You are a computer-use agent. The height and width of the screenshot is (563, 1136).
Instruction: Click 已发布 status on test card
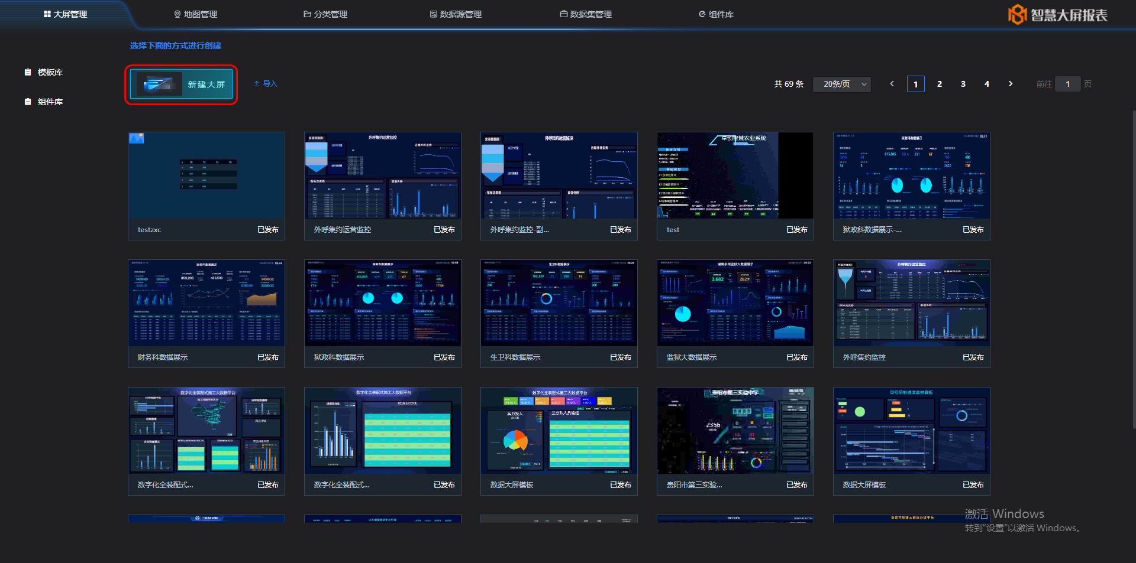pos(797,230)
